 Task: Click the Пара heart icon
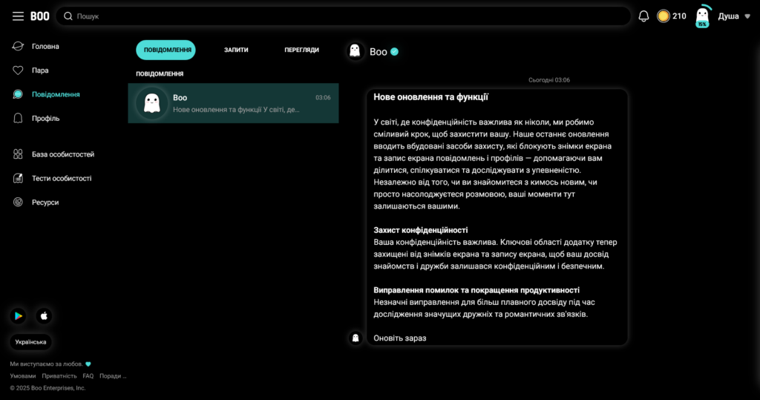pyautogui.click(x=19, y=71)
